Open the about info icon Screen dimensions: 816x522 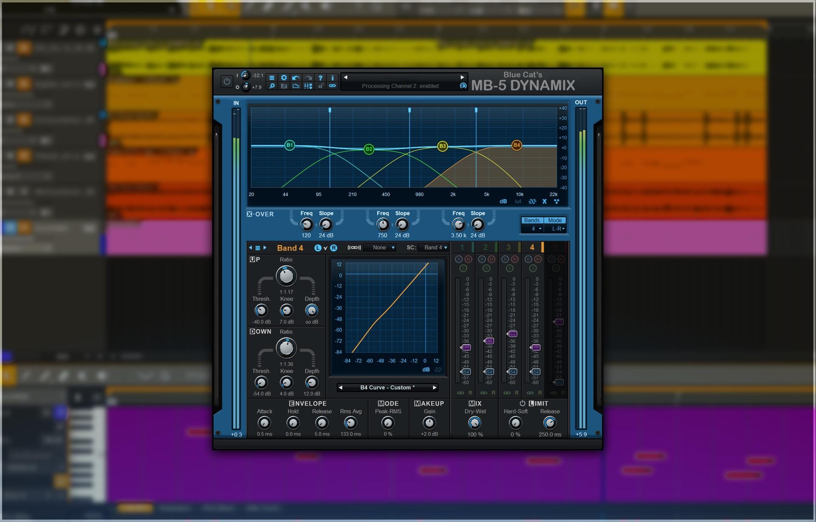[332, 78]
